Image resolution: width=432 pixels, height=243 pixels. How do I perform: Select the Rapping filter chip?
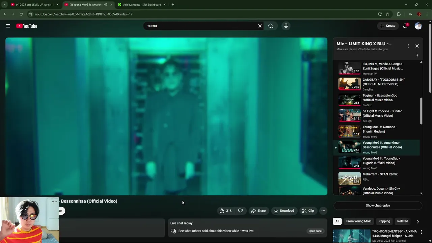tap(384, 221)
